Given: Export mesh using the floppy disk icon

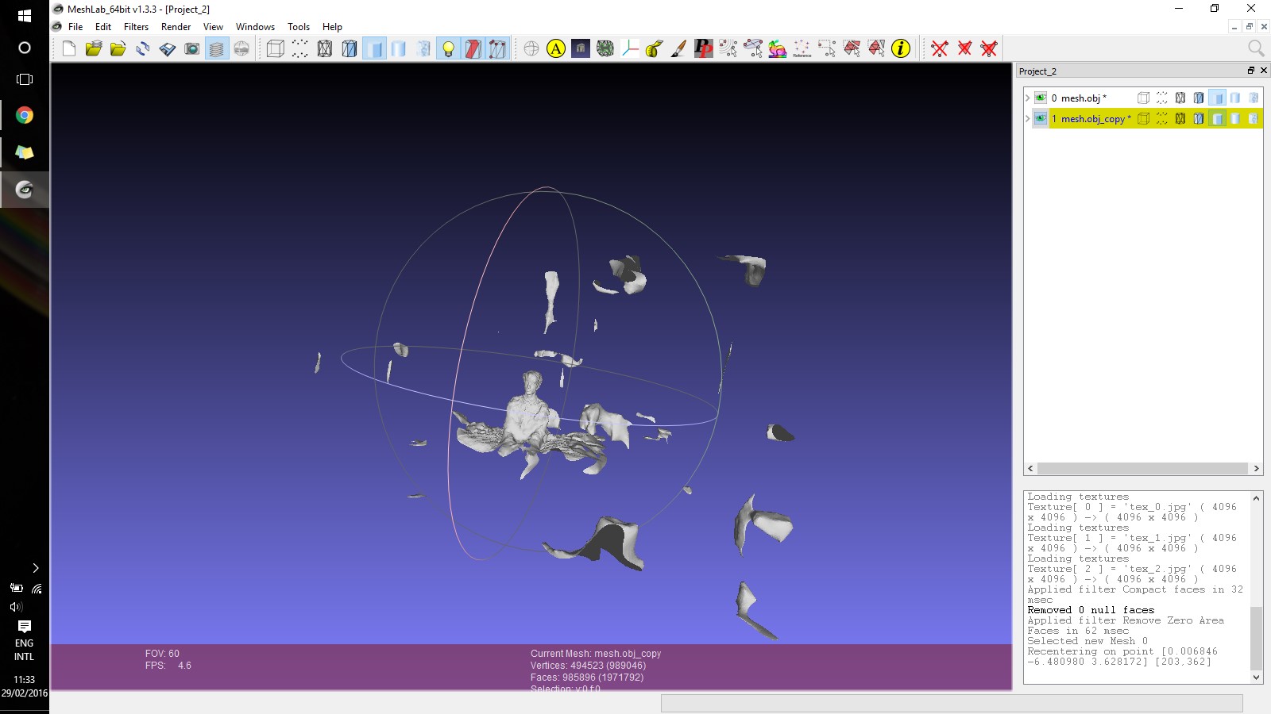Looking at the screenshot, I should tap(168, 49).
